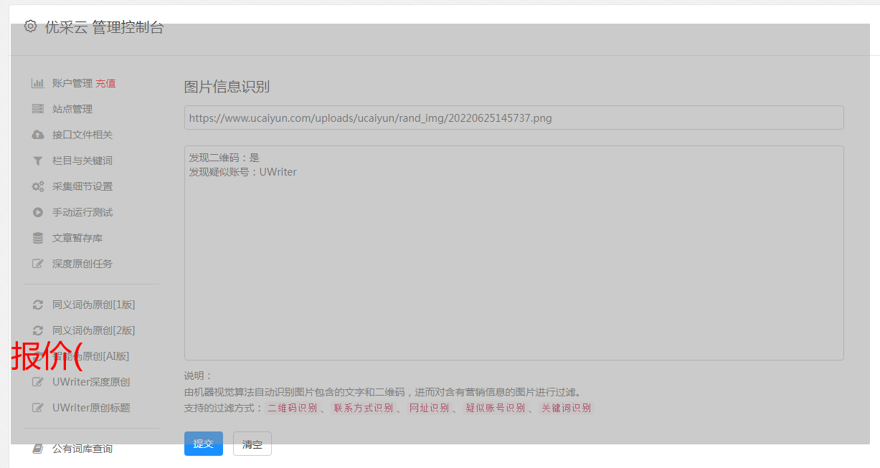
Task: Click the refresh icon beside 同义词伪原创[1版]
Action: click(37, 305)
